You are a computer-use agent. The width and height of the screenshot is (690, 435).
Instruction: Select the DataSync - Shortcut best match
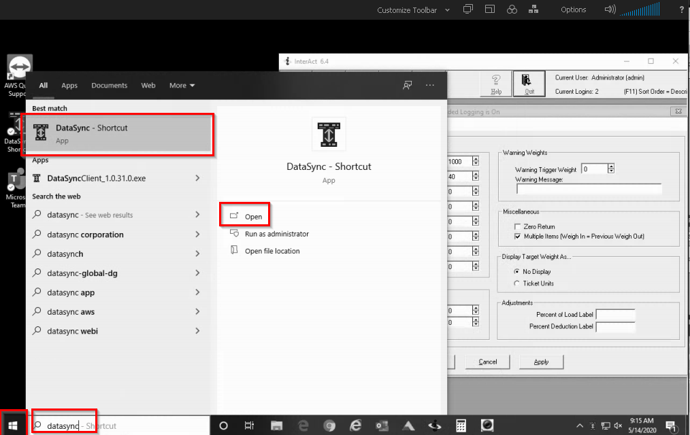(118, 134)
